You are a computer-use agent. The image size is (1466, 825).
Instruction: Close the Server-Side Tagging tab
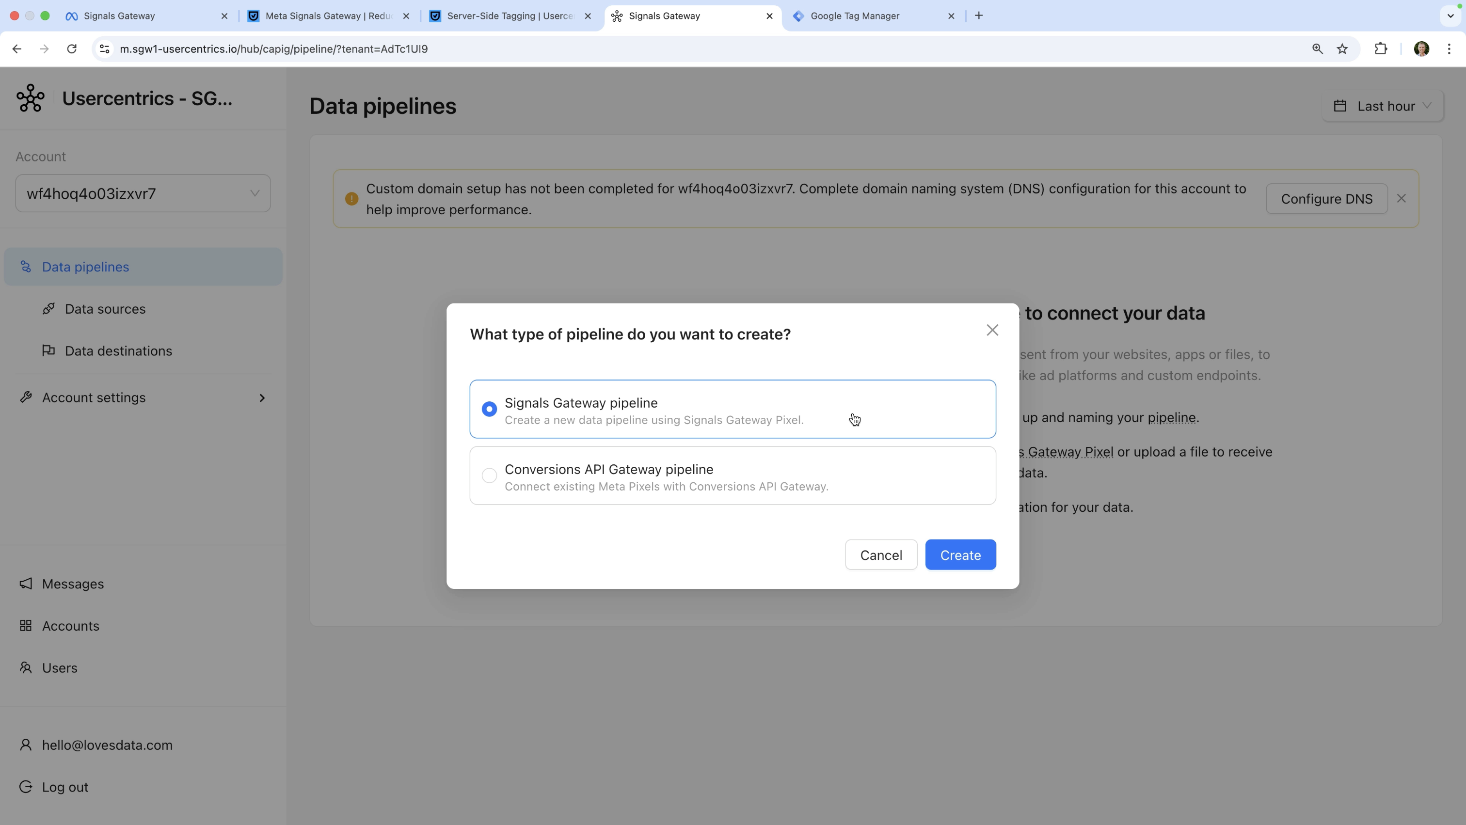tap(588, 16)
